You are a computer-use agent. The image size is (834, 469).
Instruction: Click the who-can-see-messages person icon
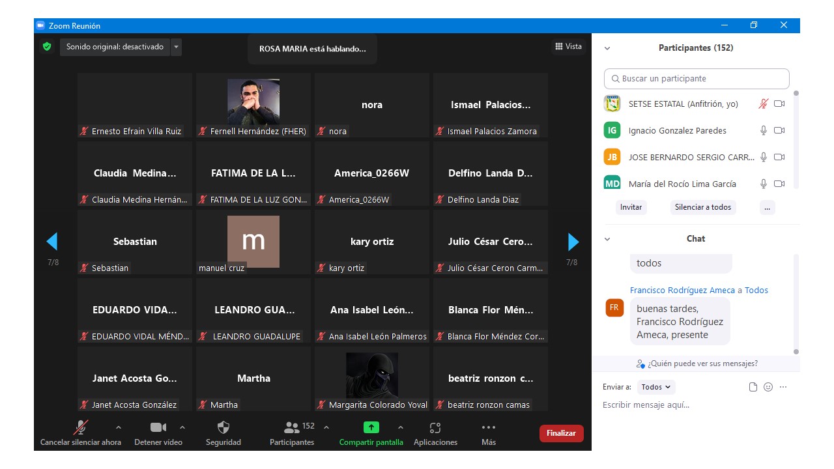click(x=641, y=363)
